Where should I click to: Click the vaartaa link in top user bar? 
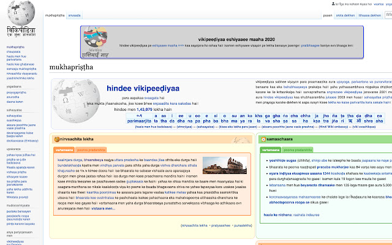click(379, 4)
